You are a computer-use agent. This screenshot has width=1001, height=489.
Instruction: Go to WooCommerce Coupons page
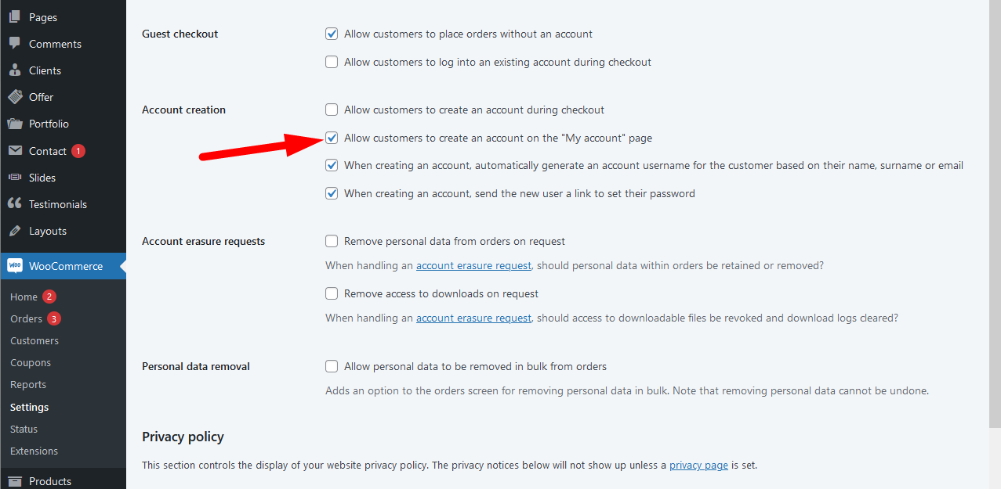click(x=31, y=362)
